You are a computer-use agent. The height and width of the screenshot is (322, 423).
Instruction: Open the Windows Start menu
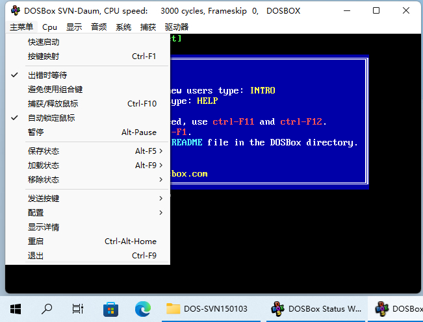click(x=16, y=309)
